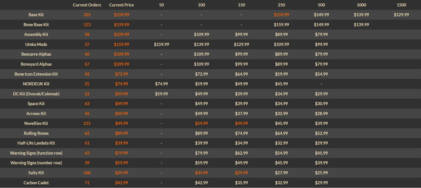The width and height of the screenshot is (421, 188).
Task: Click the Current Orders column header
Action: (87, 5)
